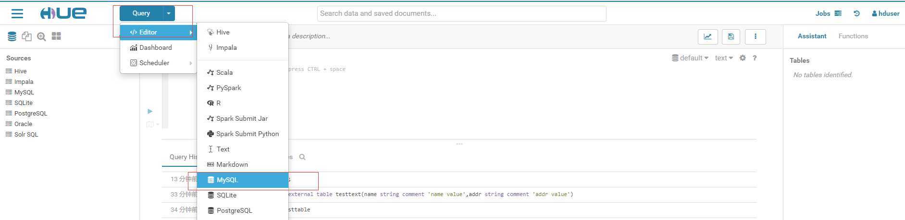Open the Dashboard menu entry
905x220 pixels.
point(158,47)
